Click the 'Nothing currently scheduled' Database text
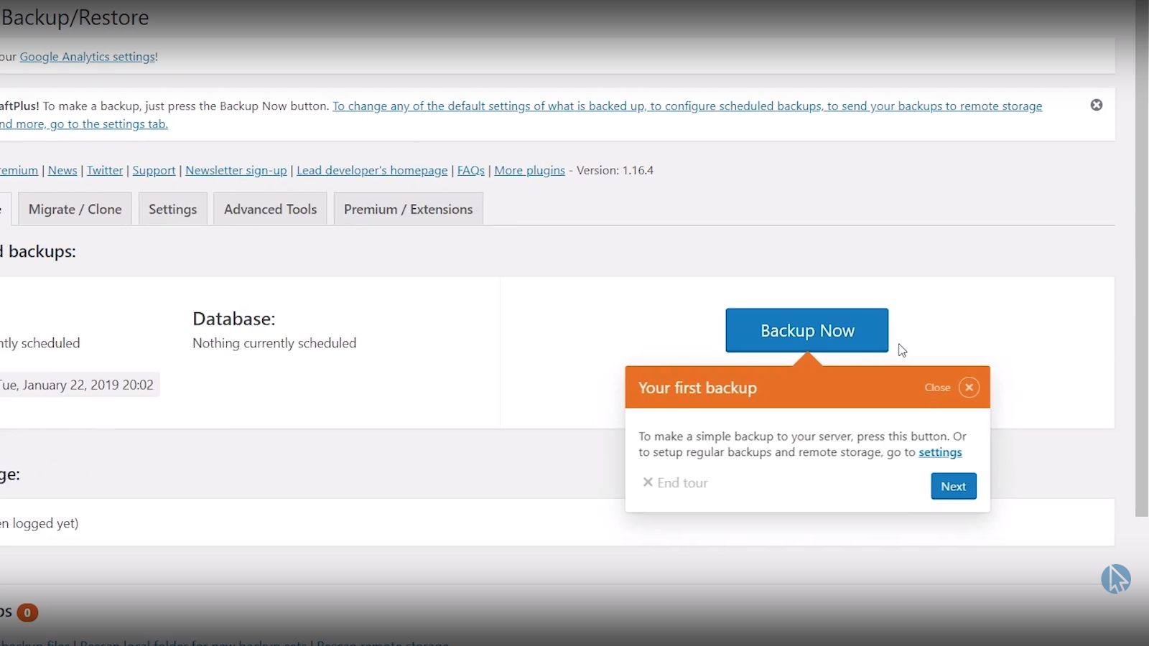 pyautogui.click(x=274, y=343)
